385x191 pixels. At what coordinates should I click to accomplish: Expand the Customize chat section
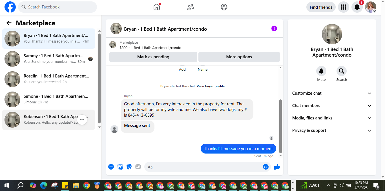332,93
